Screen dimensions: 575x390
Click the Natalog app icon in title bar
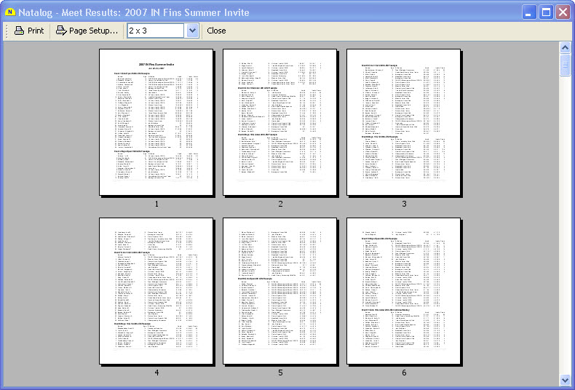[x=10, y=12]
